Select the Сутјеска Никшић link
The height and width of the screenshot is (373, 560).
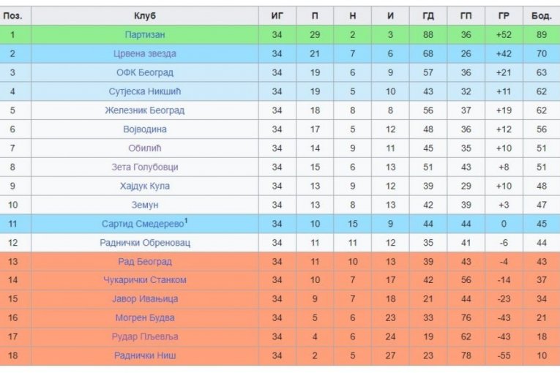coord(145,91)
